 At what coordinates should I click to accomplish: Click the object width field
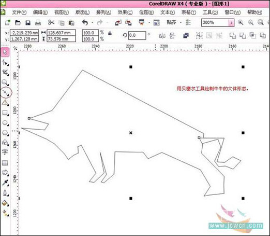click(x=61, y=33)
